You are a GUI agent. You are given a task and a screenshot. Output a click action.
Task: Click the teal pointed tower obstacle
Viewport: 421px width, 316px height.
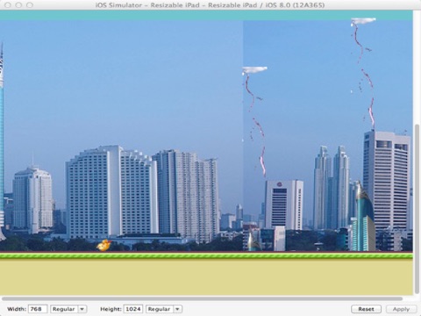click(364, 216)
